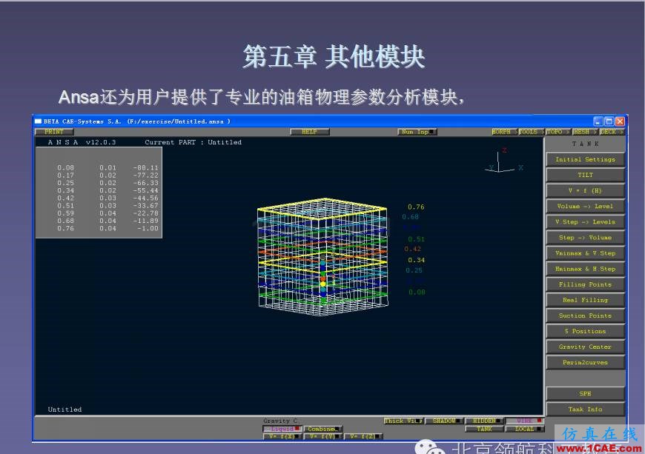Click level label 0.34 beside tank

point(417,260)
